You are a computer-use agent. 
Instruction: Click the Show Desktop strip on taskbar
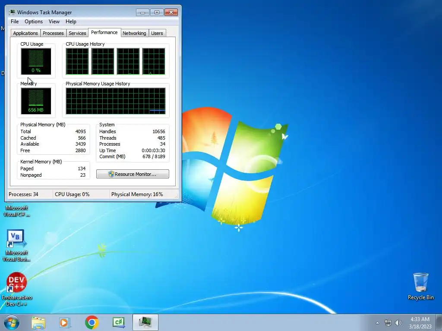pyautogui.click(x=439, y=322)
